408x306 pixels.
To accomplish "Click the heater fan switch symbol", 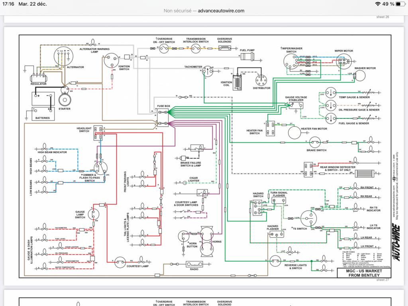I will (x=271, y=128).
